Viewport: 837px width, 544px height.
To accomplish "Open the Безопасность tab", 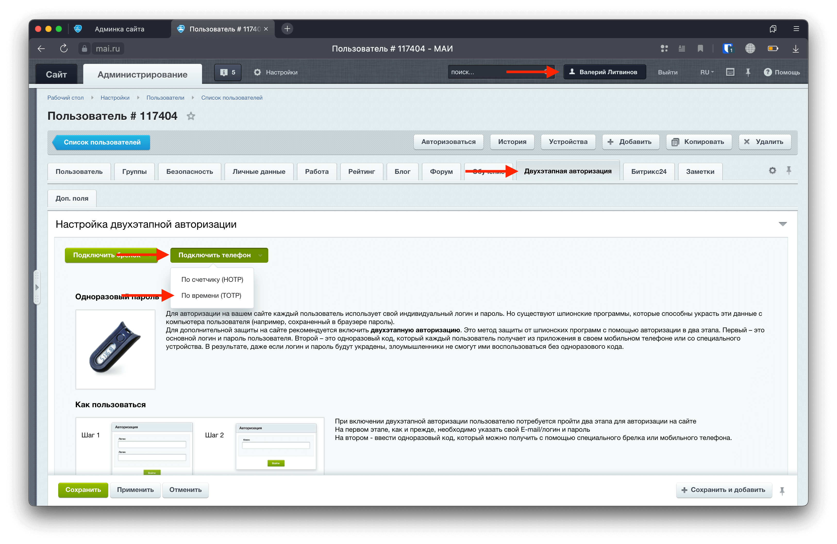I will 190,172.
